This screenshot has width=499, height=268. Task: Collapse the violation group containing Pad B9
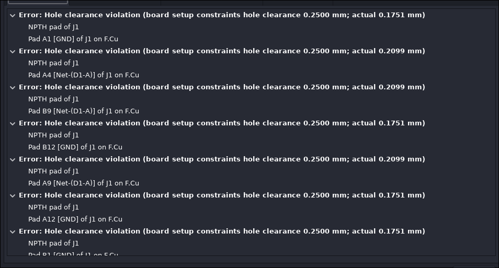point(13,87)
